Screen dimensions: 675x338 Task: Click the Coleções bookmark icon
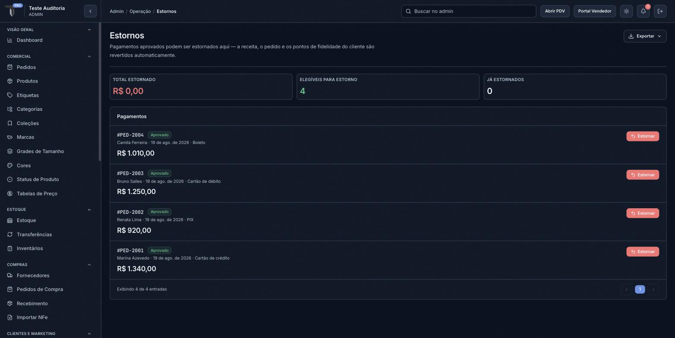click(x=10, y=123)
